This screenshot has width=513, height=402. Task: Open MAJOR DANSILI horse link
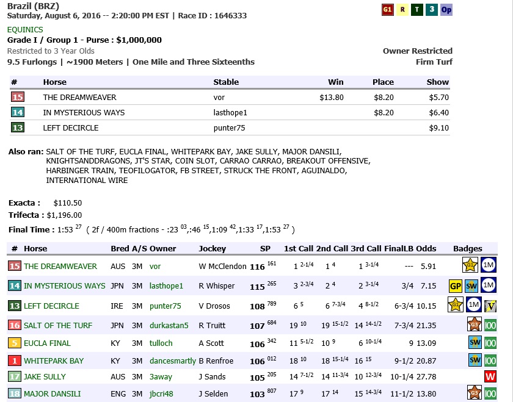tap(52, 394)
